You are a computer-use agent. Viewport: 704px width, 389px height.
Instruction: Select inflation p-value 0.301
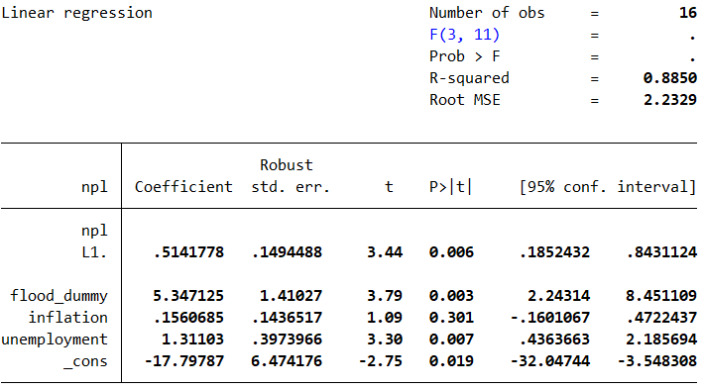coord(451,318)
